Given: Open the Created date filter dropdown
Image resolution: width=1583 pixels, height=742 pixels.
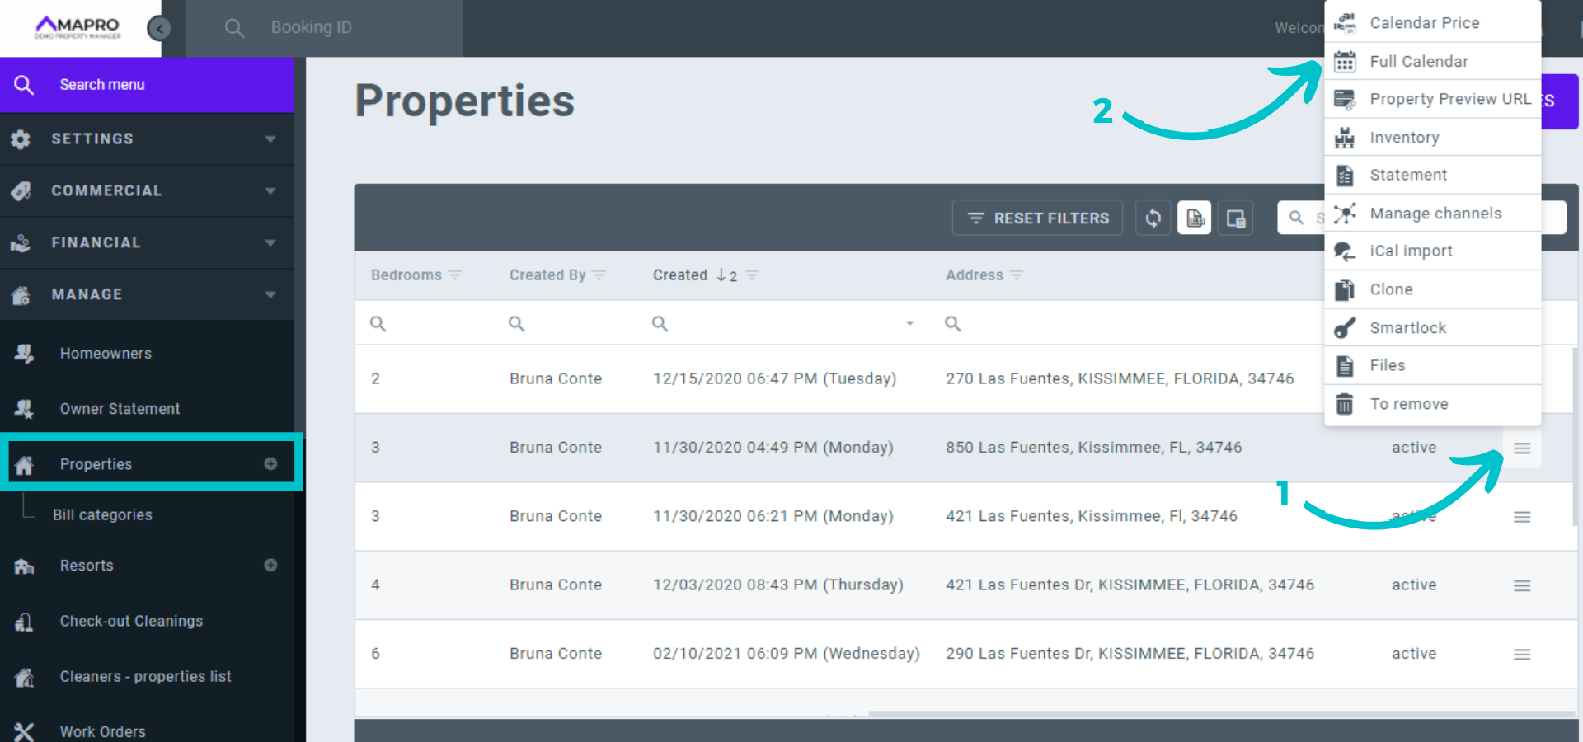Looking at the screenshot, I should (909, 323).
